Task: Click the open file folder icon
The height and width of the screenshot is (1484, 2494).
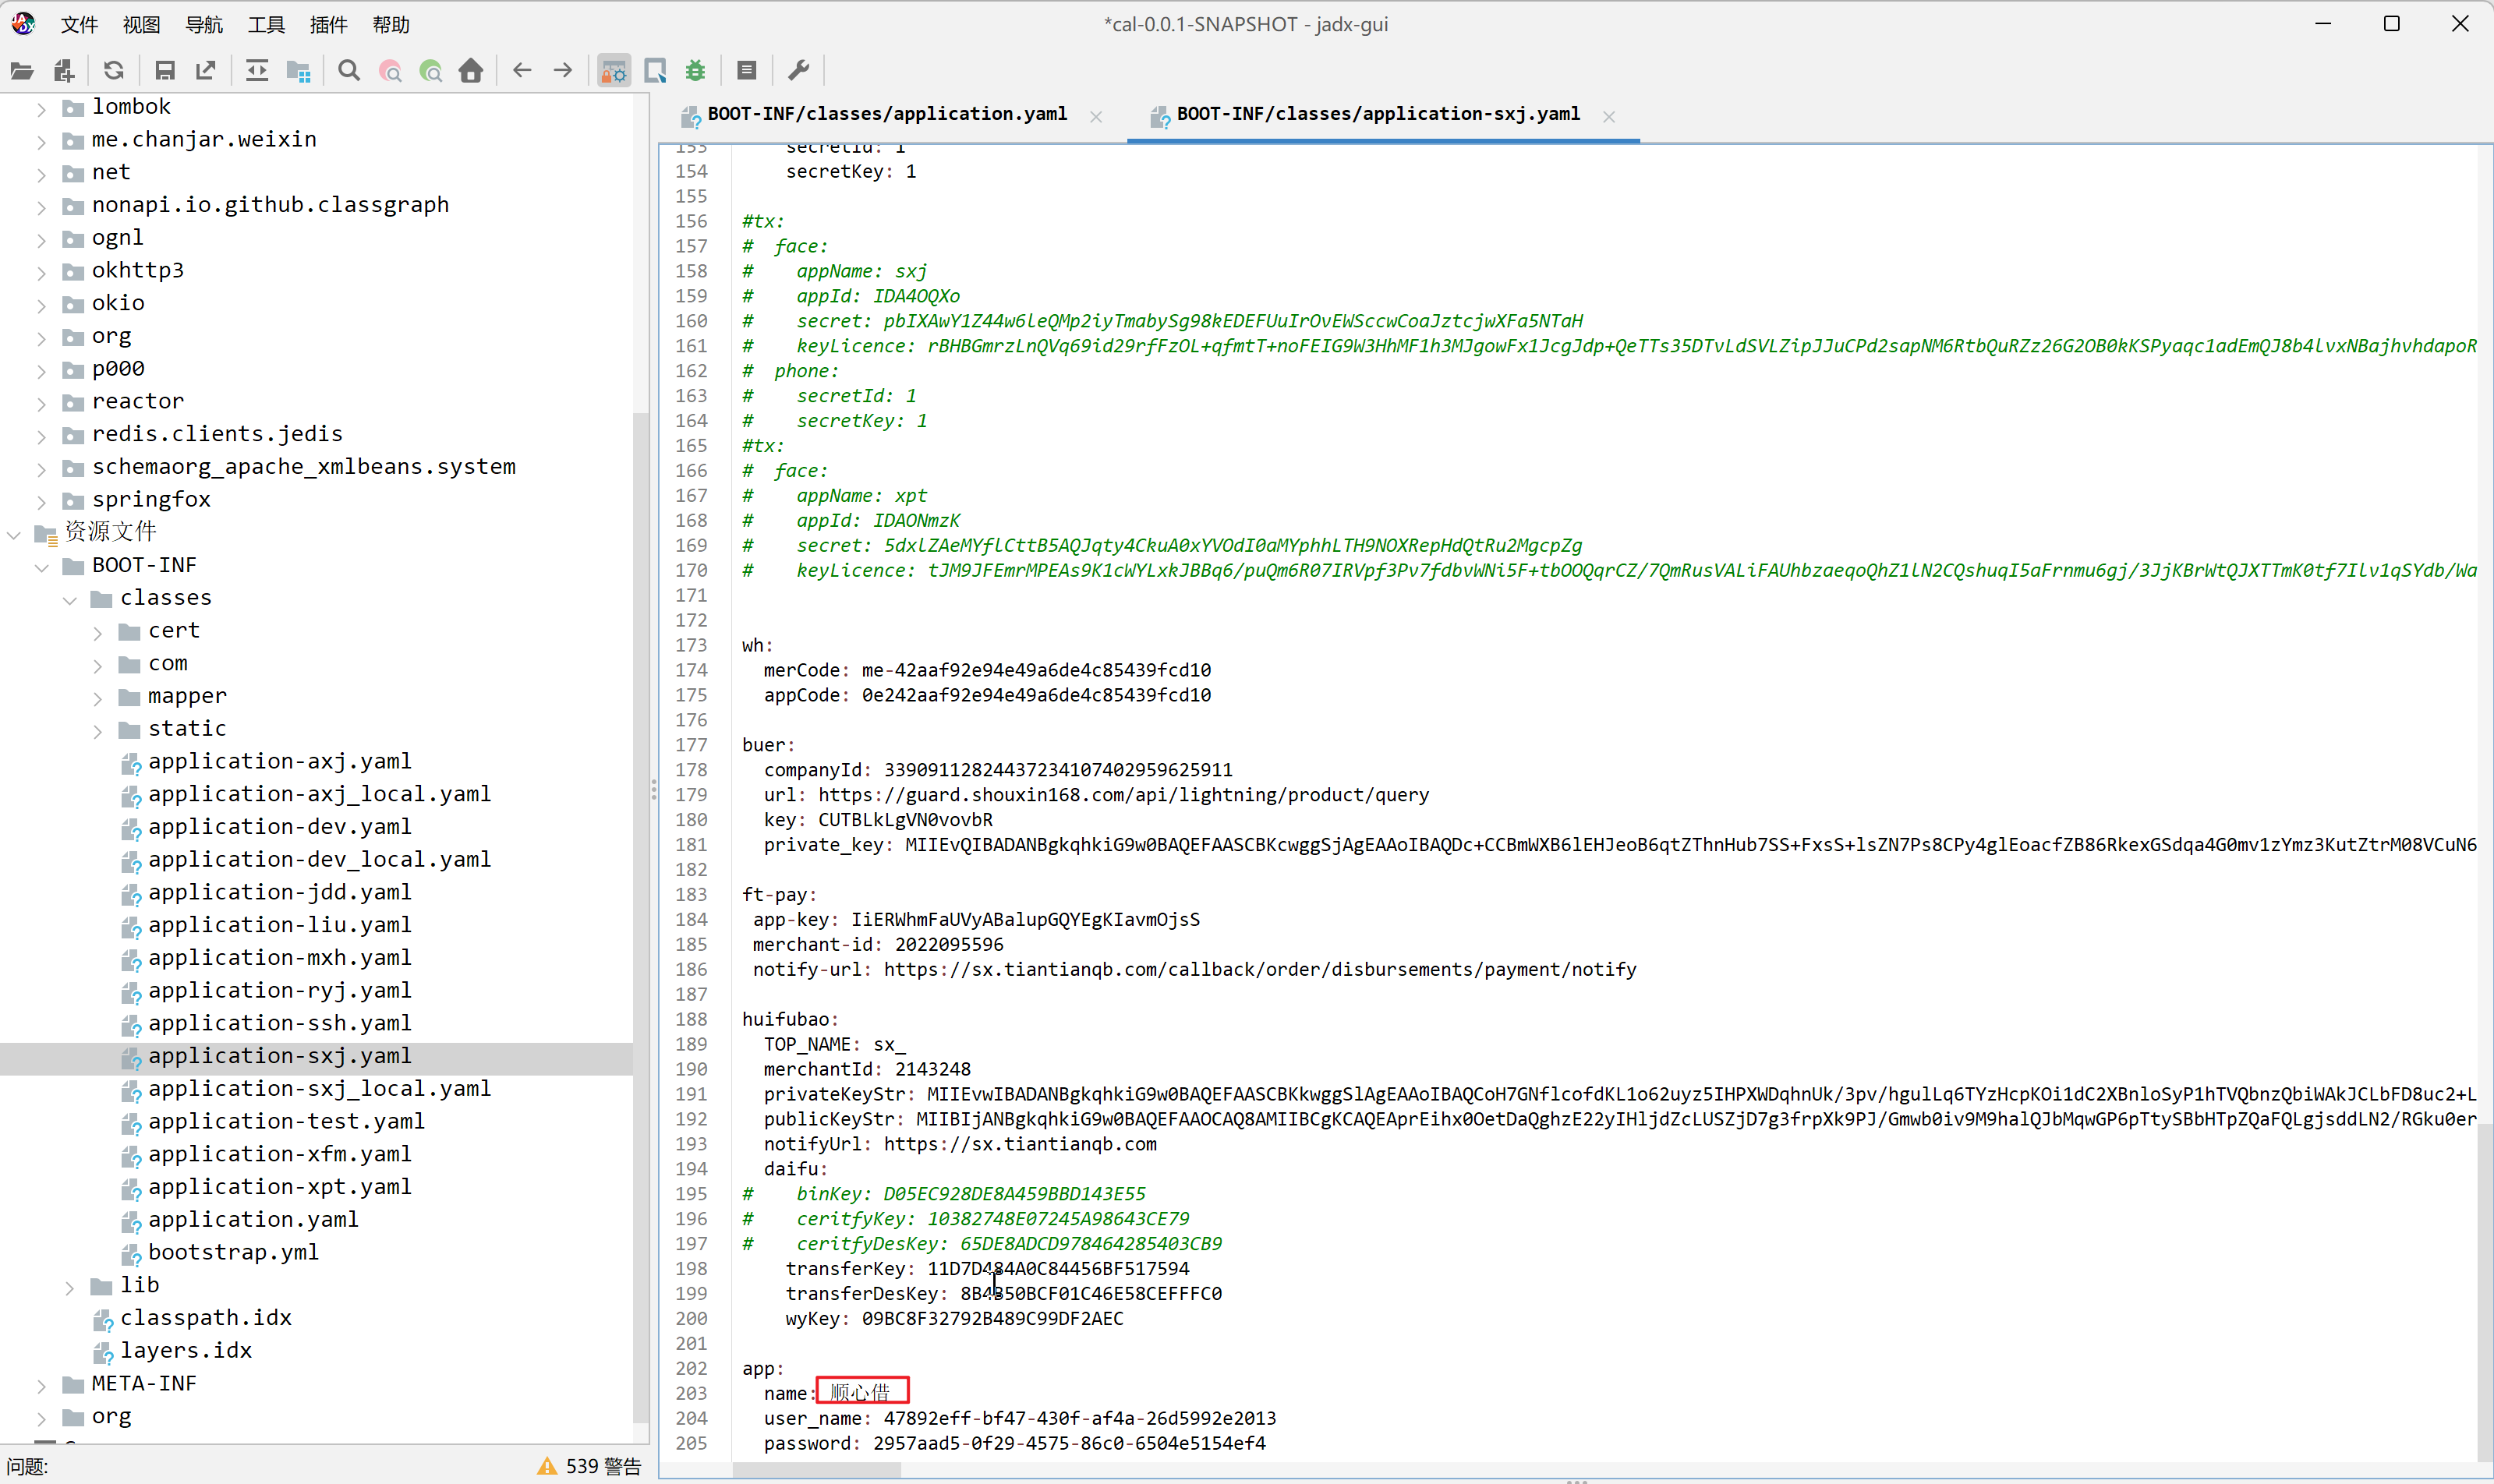Action: coord(22,70)
